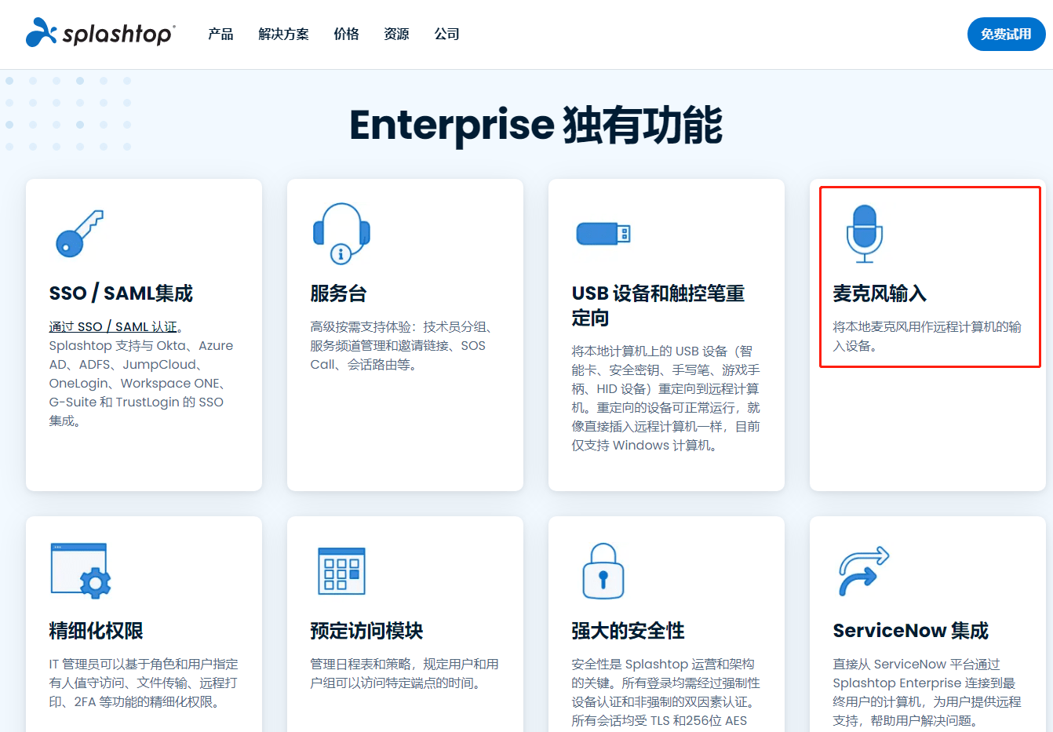Click the window-gear icon for 精细化权限
Screen dimensions: 1053x732
[80, 570]
